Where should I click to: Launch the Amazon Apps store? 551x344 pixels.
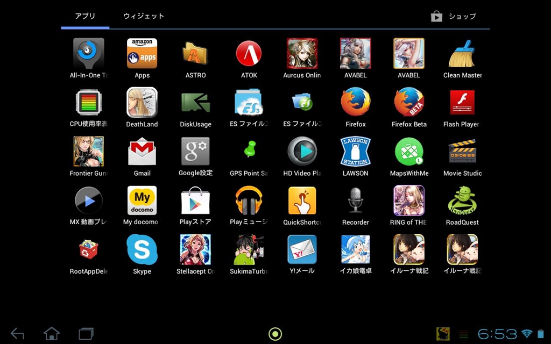pyautogui.click(x=142, y=53)
